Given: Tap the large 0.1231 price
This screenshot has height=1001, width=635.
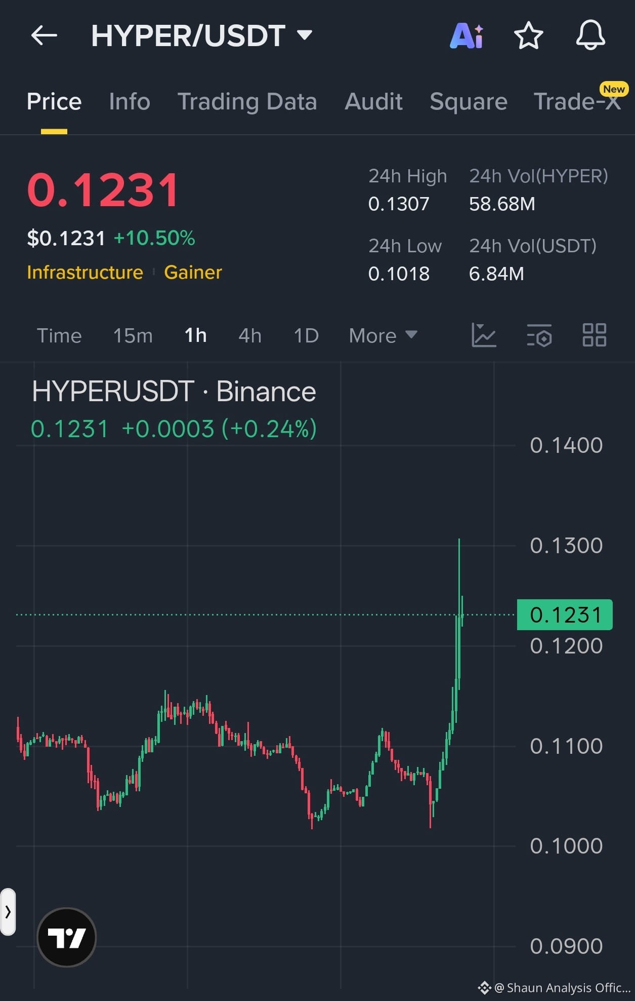Looking at the screenshot, I should click(103, 190).
